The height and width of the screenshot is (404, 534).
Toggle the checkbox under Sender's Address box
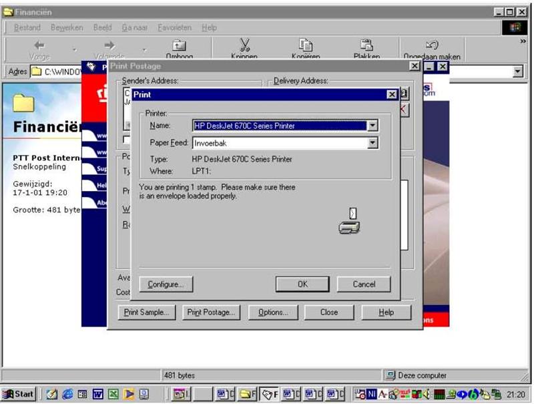pos(126,140)
